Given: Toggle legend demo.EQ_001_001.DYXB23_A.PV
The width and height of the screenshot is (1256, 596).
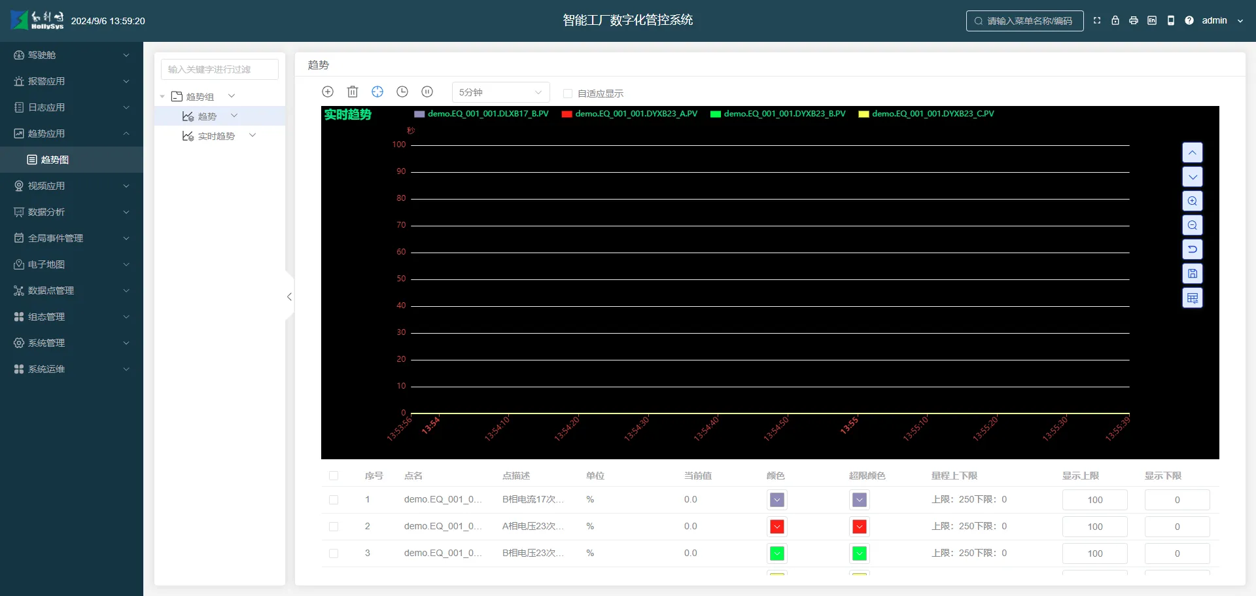Looking at the screenshot, I should (x=630, y=114).
